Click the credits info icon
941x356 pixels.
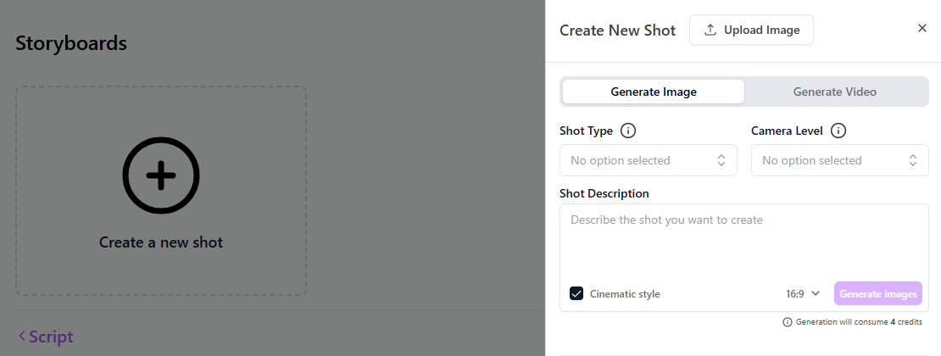(788, 322)
